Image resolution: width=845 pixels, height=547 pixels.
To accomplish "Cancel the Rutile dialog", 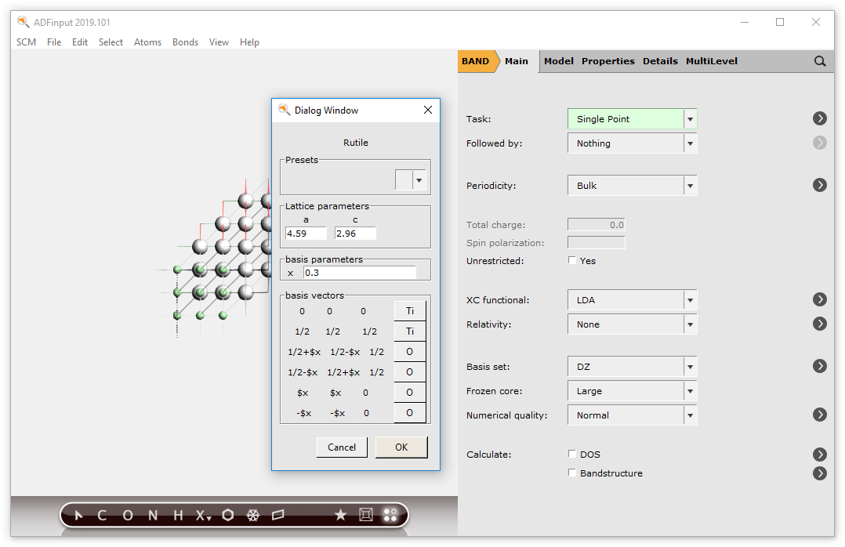I will coord(342,447).
